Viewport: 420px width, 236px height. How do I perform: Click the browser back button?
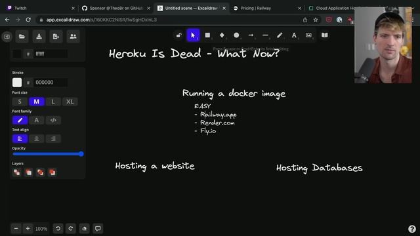(x=7, y=20)
